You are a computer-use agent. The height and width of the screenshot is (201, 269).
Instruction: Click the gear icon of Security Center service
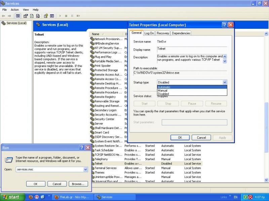tap(92, 119)
